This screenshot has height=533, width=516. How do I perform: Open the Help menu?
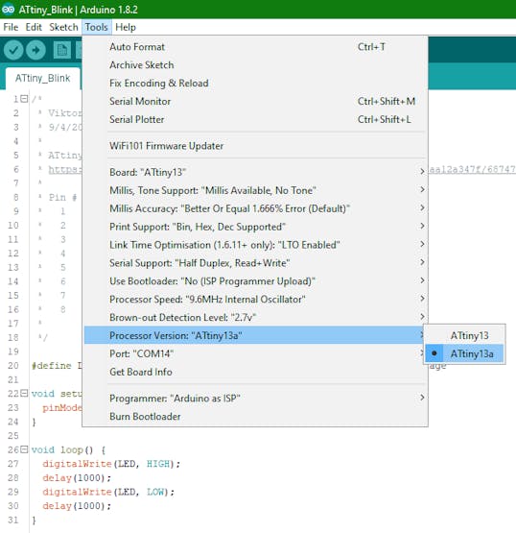[x=126, y=27]
